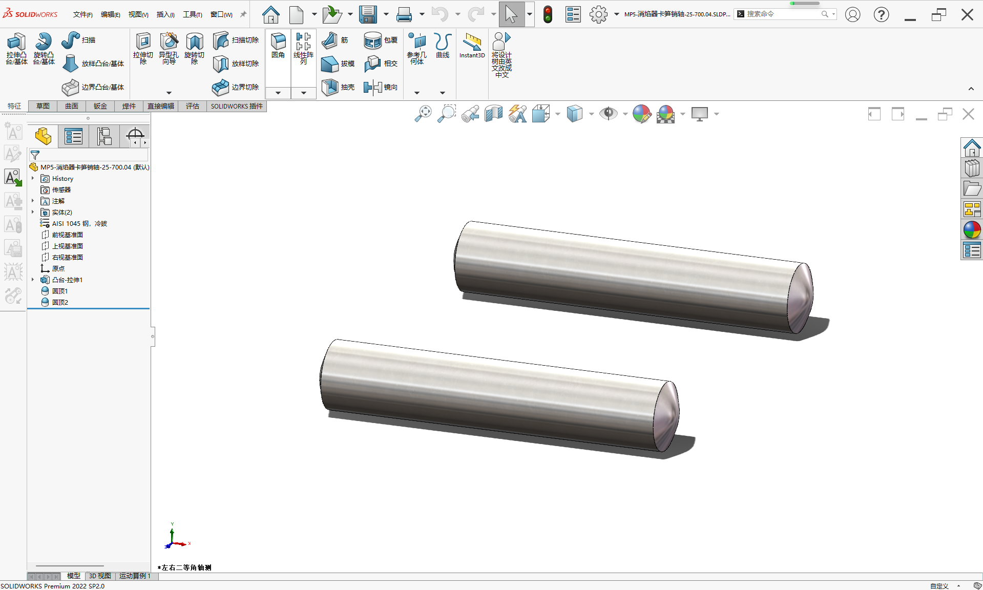Select the 圆顶2 dome feature
Image resolution: width=983 pixels, height=590 pixels.
(x=60, y=302)
